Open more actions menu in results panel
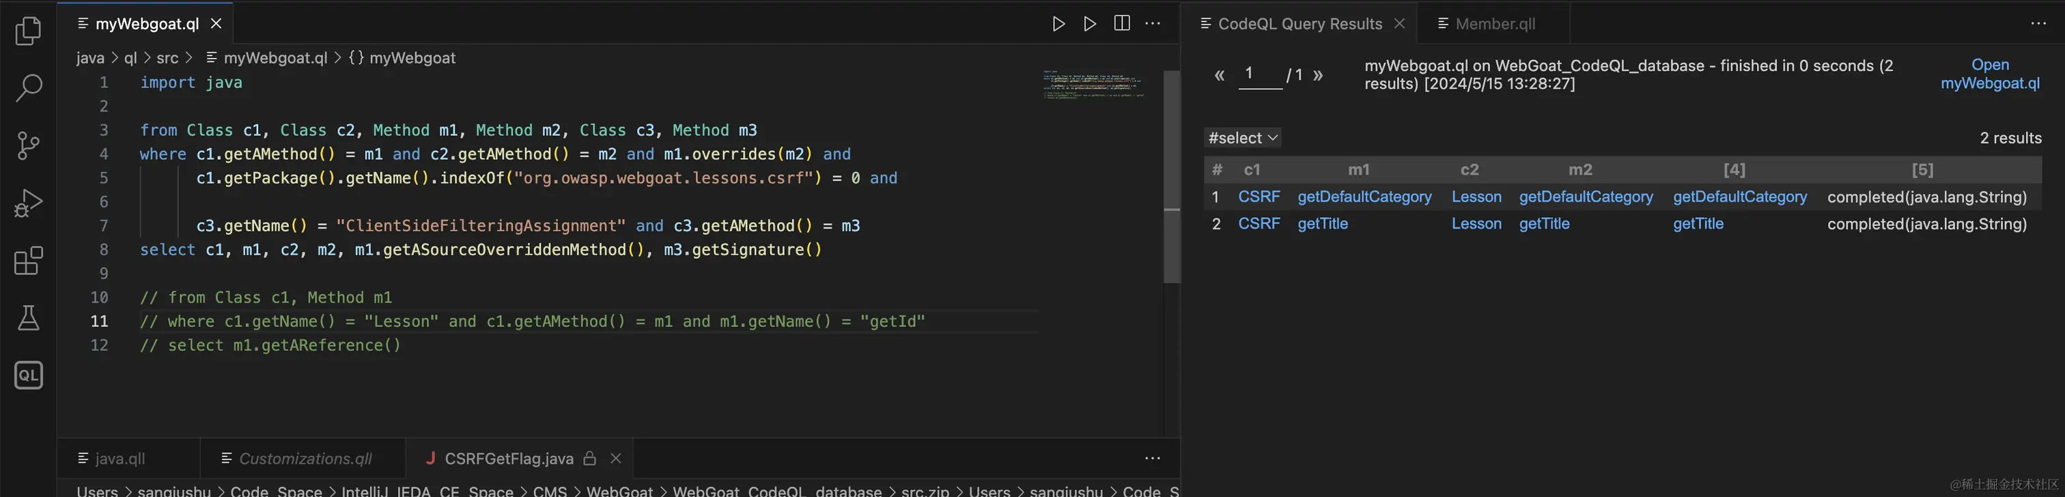The width and height of the screenshot is (2065, 497). tap(2038, 23)
